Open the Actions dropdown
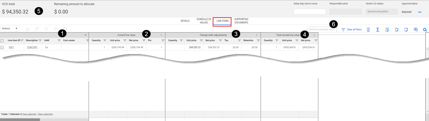The image size is (429, 121). click(x=10, y=29)
